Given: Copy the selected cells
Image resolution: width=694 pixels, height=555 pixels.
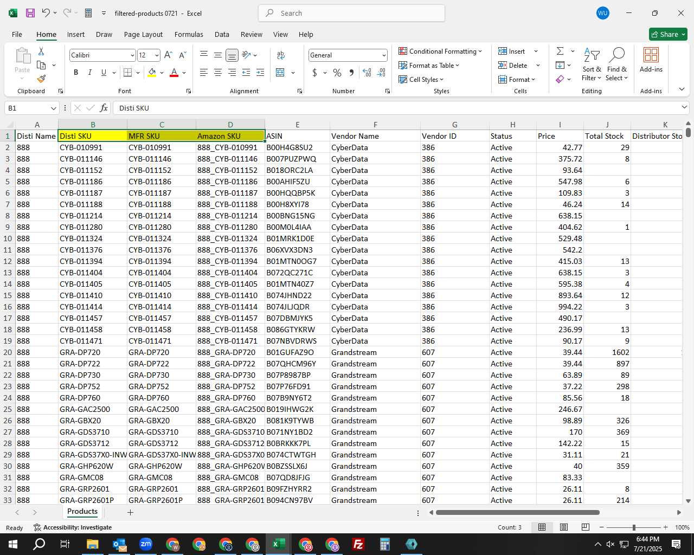Looking at the screenshot, I should [41, 65].
